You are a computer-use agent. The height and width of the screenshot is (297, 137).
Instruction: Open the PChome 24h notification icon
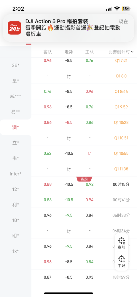click(x=14, y=28)
